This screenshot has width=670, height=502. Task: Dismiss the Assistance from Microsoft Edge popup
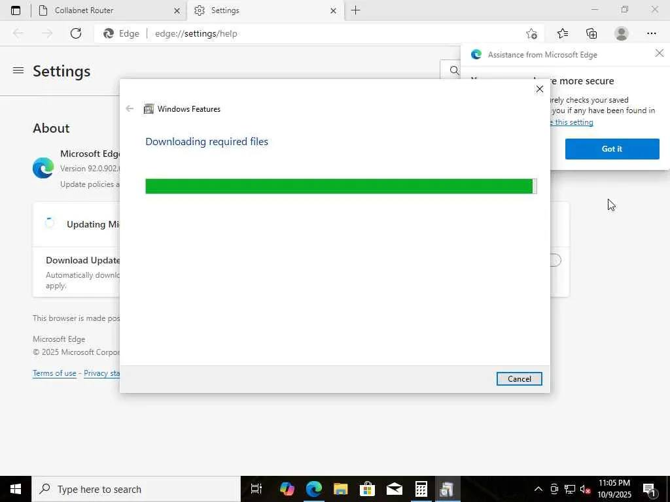tap(660, 53)
